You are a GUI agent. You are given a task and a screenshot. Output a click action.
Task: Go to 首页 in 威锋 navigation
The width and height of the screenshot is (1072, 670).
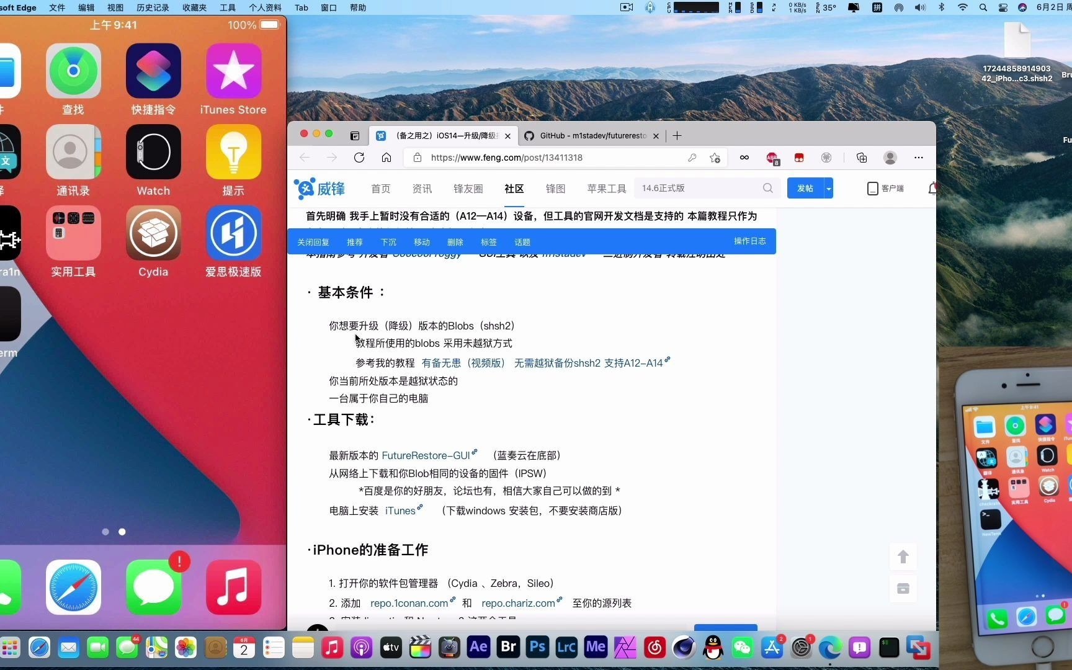coord(381,189)
